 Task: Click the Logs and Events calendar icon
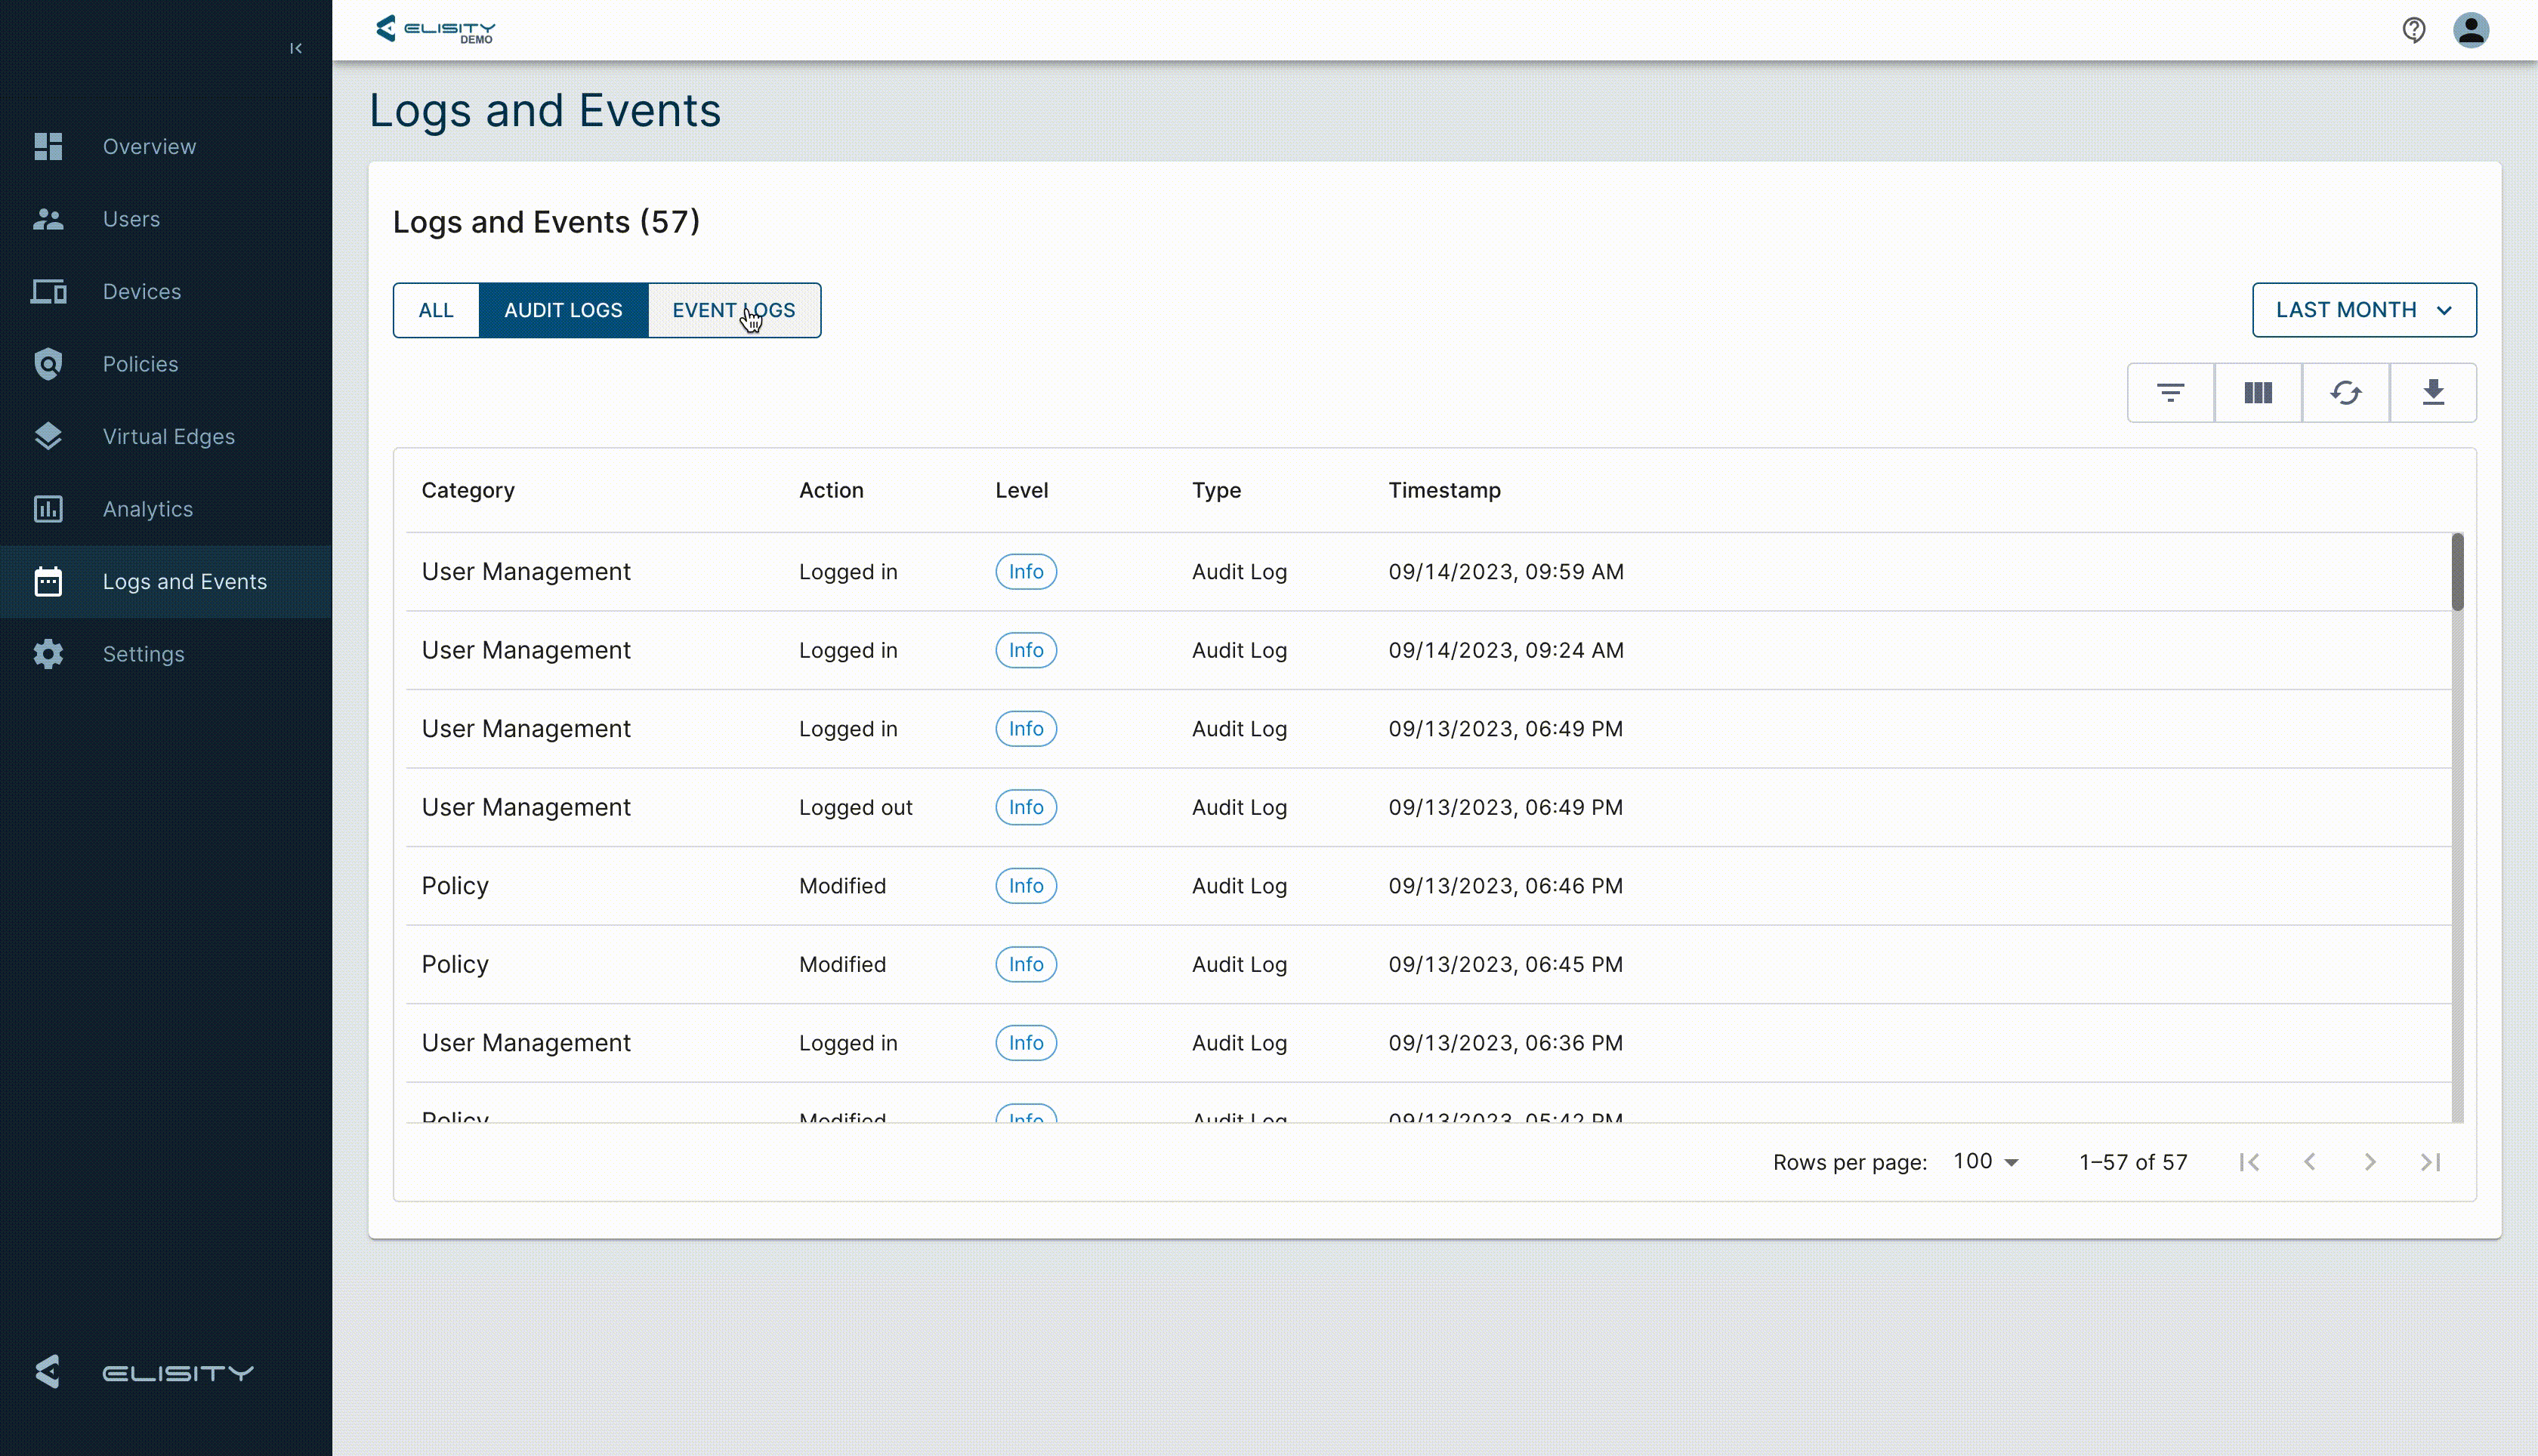coord(48,581)
